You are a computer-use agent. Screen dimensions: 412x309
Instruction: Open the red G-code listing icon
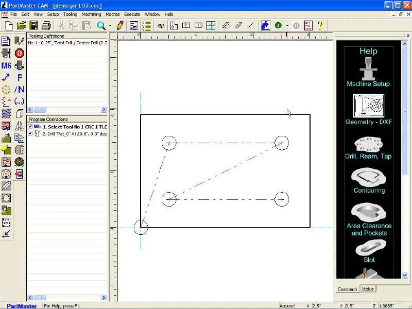point(308,25)
